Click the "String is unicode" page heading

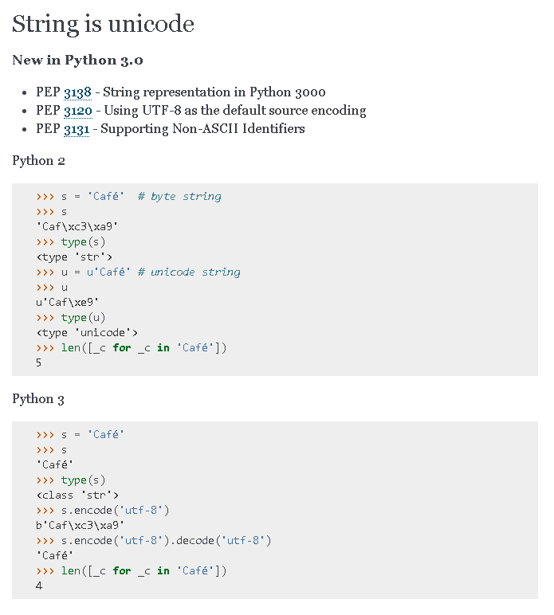coord(103,24)
